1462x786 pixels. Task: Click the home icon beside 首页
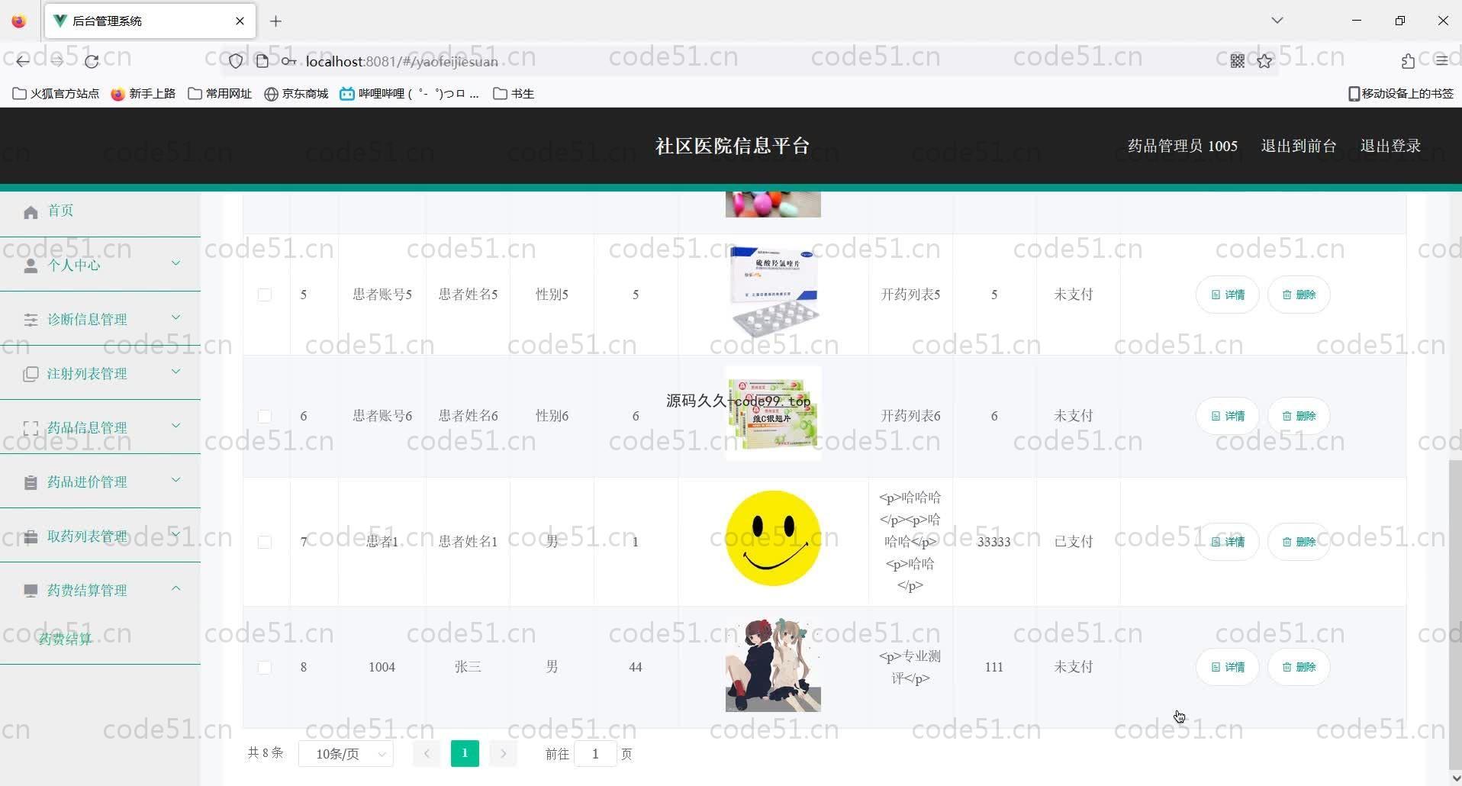[x=31, y=212]
